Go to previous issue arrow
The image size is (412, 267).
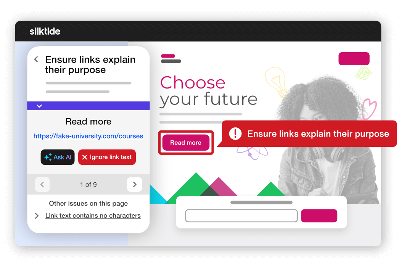point(42,185)
